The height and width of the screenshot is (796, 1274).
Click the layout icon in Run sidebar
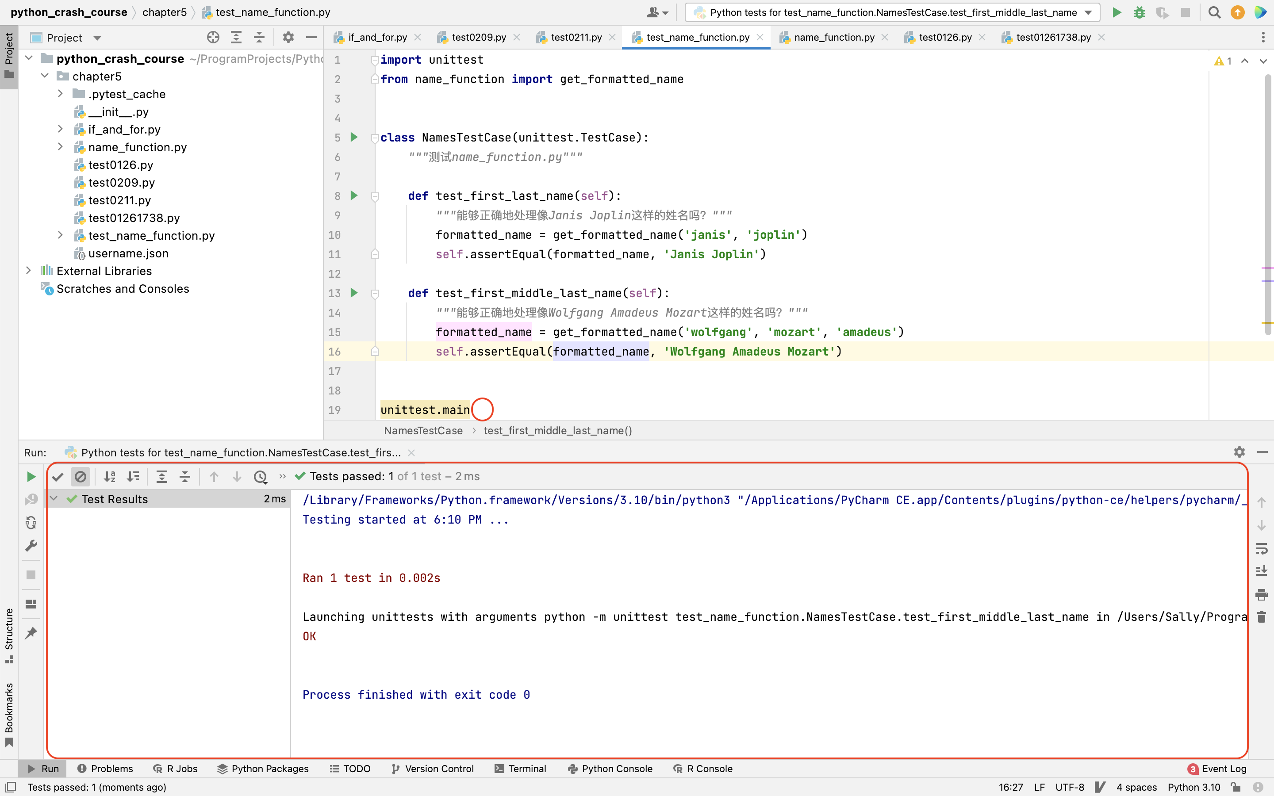click(31, 604)
